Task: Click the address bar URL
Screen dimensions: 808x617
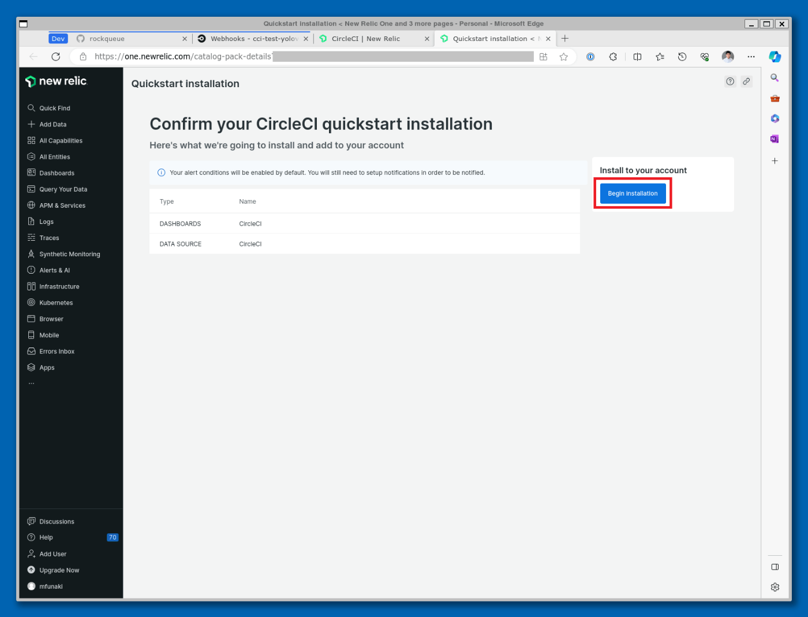Action: 314,57
